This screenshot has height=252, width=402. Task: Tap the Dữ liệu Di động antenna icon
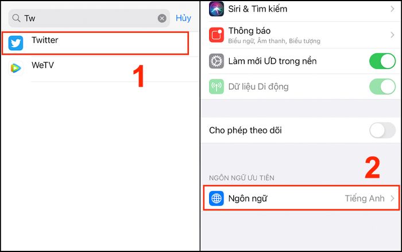point(217,86)
